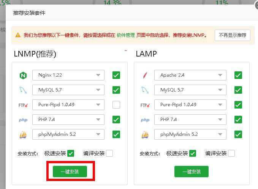Toggle 极速安装 checkbox in LAMP
Image resolution: width=258 pixels, height=189 pixels.
(193, 153)
